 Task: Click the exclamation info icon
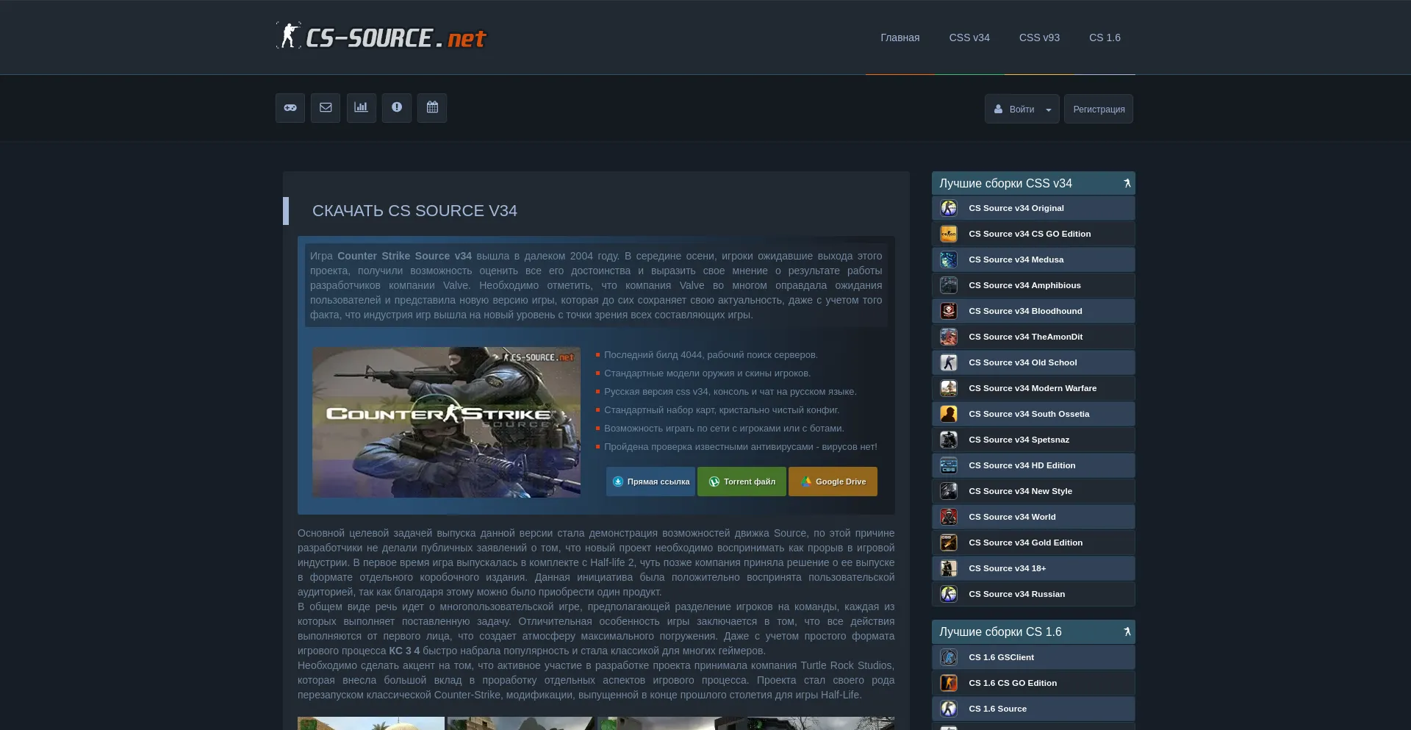[x=397, y=108]
